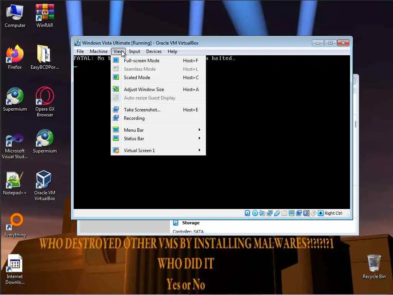Click the optical disc status bar indicator

pos(255,213)
